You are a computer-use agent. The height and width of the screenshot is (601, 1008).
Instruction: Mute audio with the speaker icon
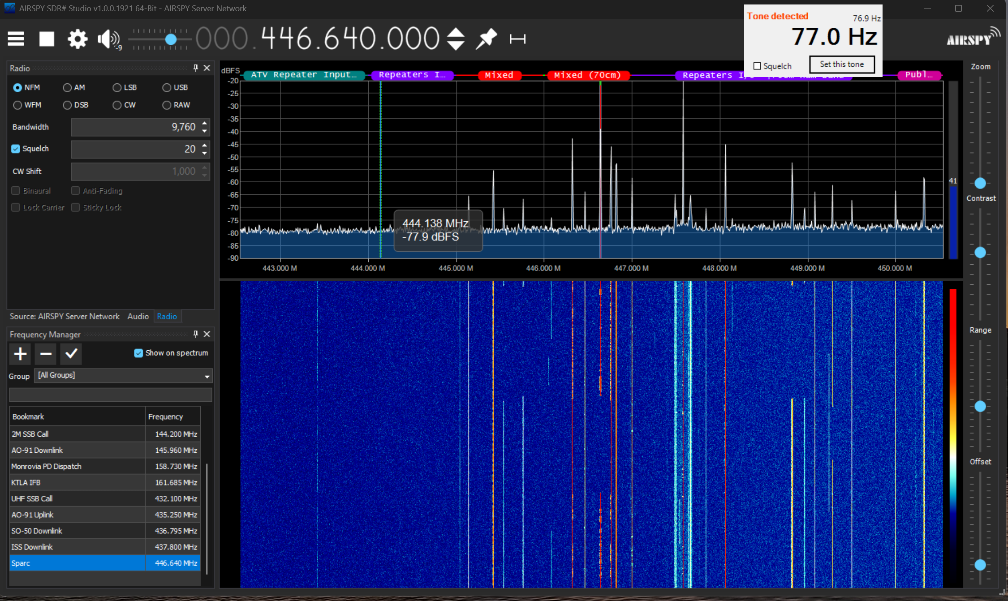tap(108, 39)
